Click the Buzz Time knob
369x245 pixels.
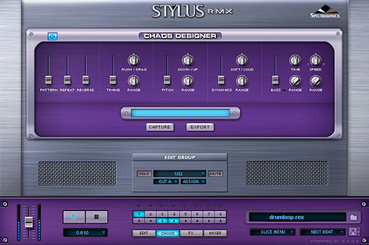[x=295, y=60]
